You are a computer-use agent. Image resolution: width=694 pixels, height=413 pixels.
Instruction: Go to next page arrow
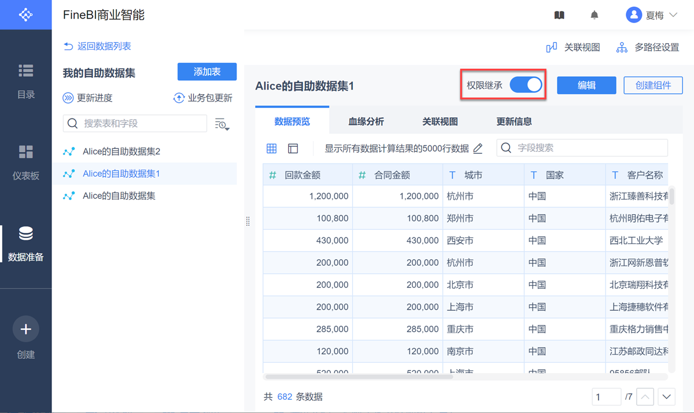[x=667, y=397]
